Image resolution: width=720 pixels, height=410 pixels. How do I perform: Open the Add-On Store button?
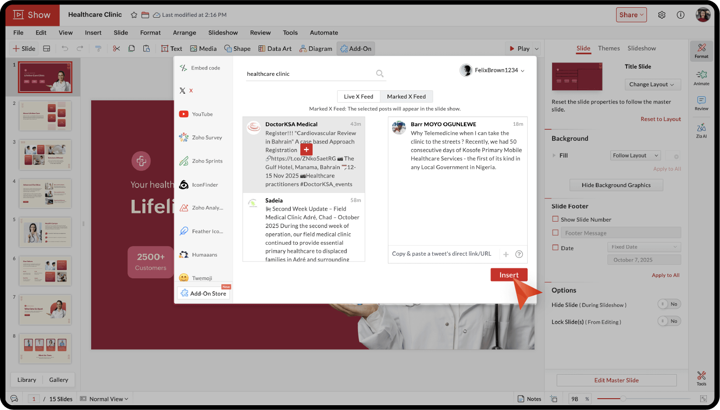coord(204,293)
